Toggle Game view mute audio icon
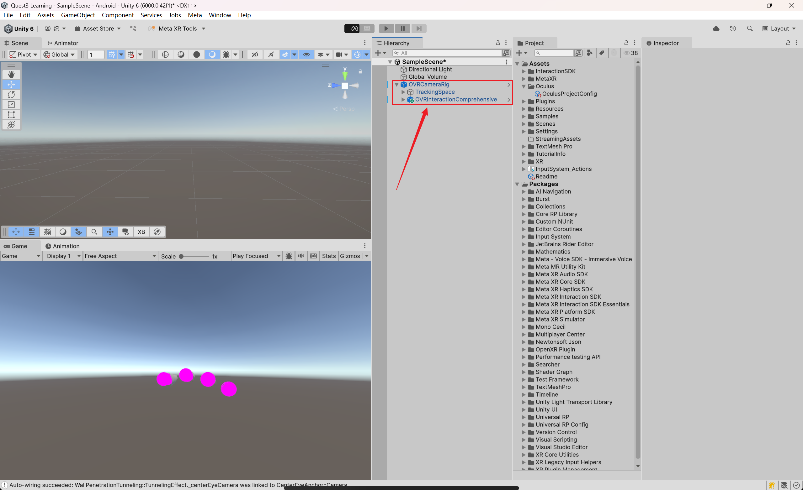 [x=301, y=256]
